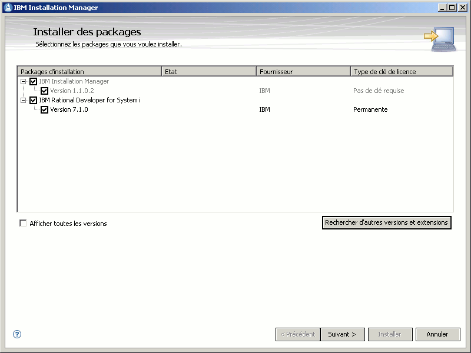Enable Afficher toutes les versions checkbox

click(23, 223)
